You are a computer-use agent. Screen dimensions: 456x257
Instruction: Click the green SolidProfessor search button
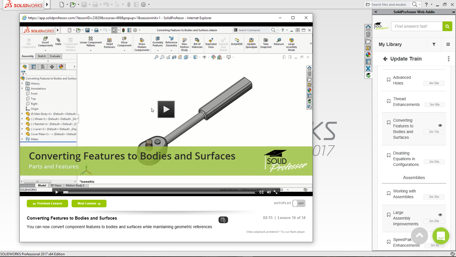click(447, 26)
